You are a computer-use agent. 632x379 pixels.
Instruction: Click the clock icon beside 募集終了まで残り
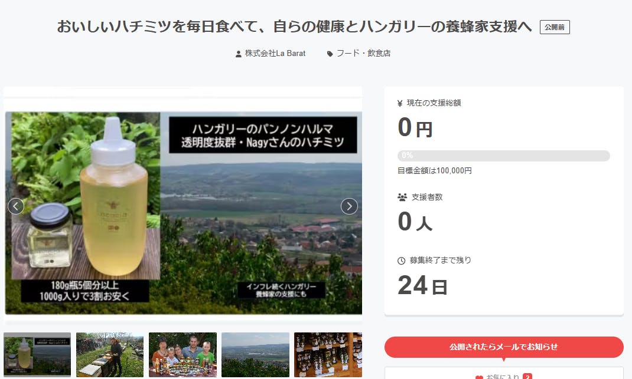click(x=402, y=261)
